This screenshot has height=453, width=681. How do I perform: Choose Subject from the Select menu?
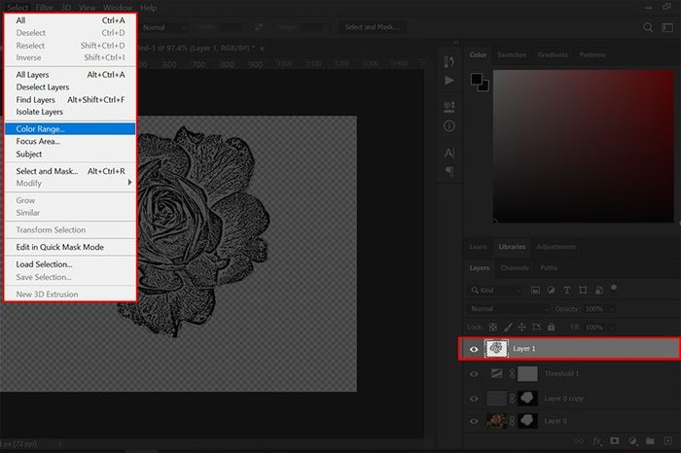coord(70,154)
